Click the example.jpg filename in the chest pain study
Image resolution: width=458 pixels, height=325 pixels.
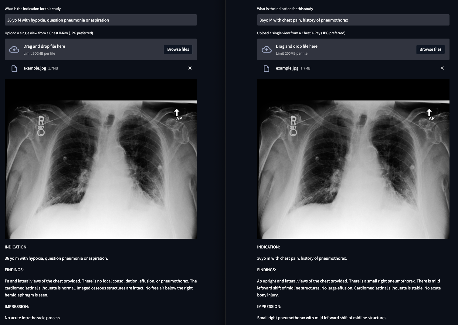[287, 68]
